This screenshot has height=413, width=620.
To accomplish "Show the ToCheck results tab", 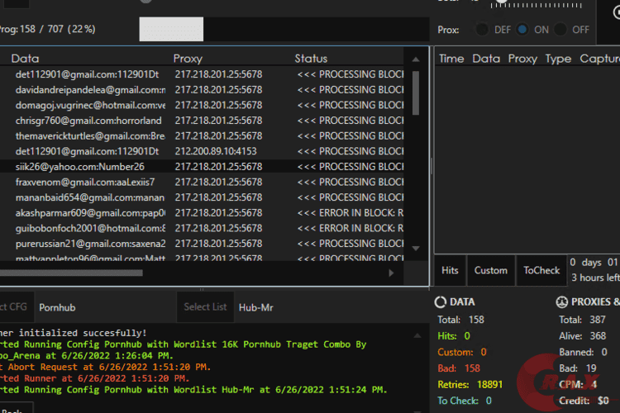I will pos(541,270).
